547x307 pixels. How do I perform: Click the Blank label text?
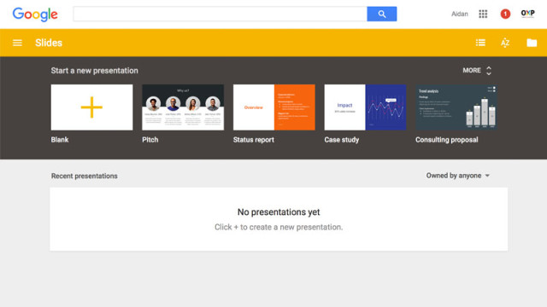pos(60,140)
